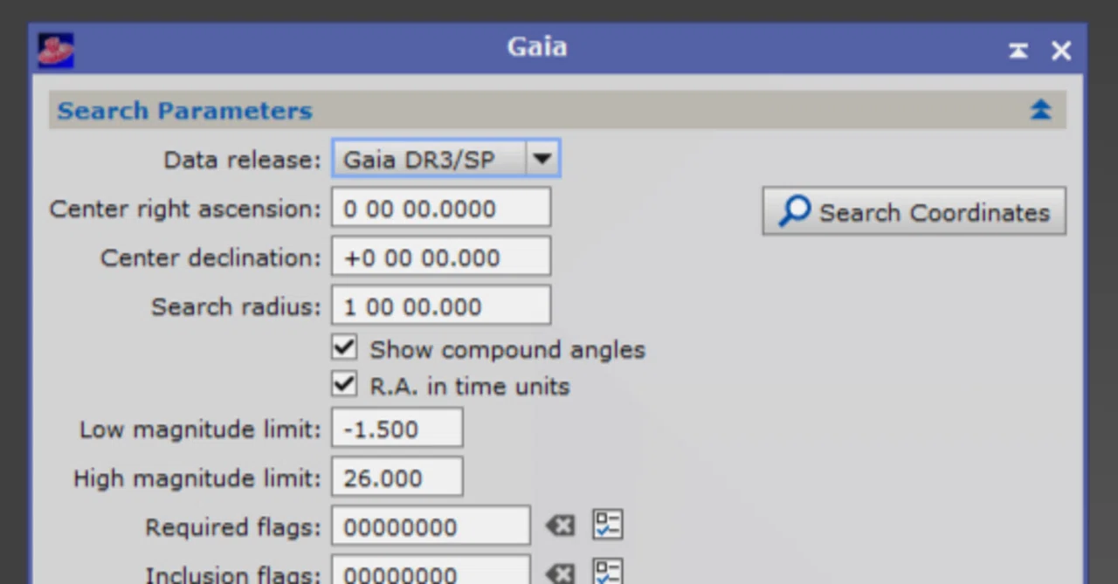Edit the Low magnitude limit field

(397, 429)
